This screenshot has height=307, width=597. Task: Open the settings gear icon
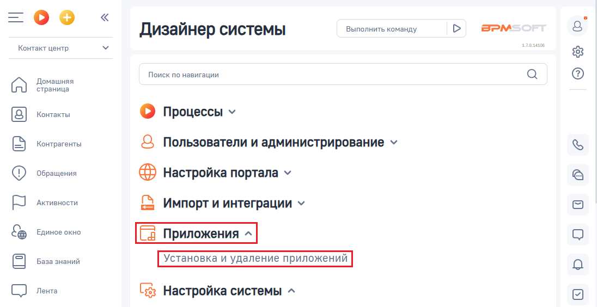(x=577, y=51)
